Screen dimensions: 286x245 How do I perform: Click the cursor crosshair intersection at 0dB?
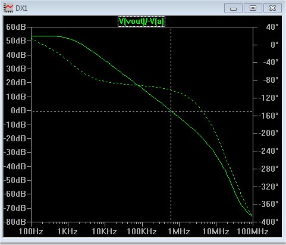click(x=171, y=111)
